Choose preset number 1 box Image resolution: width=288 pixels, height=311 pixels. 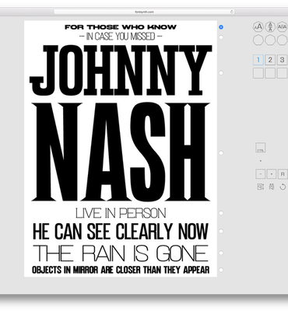258,60
